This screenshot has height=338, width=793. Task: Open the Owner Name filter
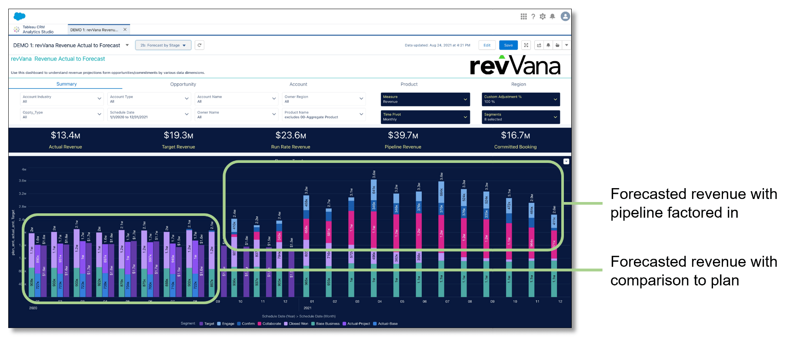coord(237,115)
